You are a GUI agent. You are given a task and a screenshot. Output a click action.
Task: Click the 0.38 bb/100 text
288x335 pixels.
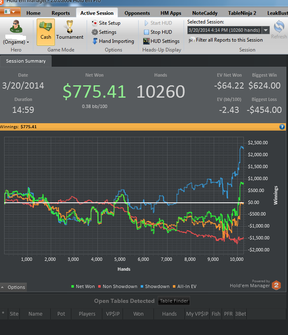tap(94, 106)
